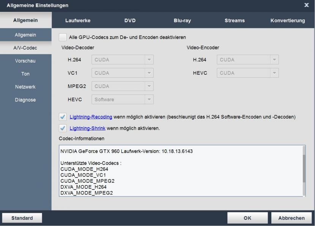This screenshot has width=315, height=226.
Task: Toggle the Lightning-Shrink checkbox
Action: (x=63, y=128)
